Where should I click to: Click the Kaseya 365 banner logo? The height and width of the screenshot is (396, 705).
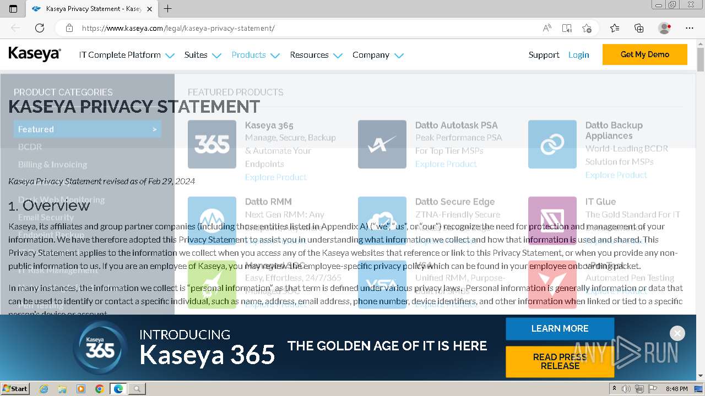pyautogui.click(x=100, y=348)
